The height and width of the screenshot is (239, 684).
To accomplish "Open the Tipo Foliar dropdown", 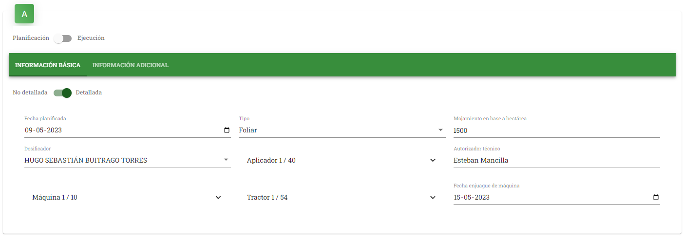I will (x=342, y=130).
